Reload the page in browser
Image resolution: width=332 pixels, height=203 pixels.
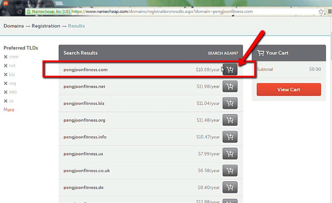pyautogui.click(x=20, y=11)
